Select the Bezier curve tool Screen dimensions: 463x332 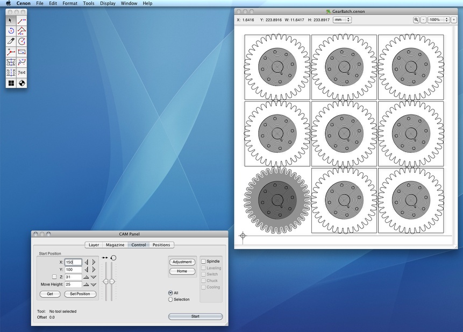(22, 62)
